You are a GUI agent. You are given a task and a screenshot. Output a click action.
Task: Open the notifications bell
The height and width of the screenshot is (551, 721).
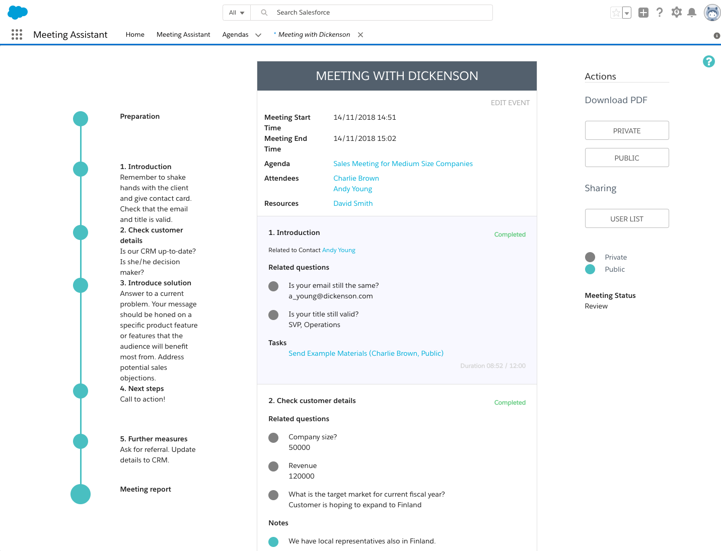click(692, 13)
